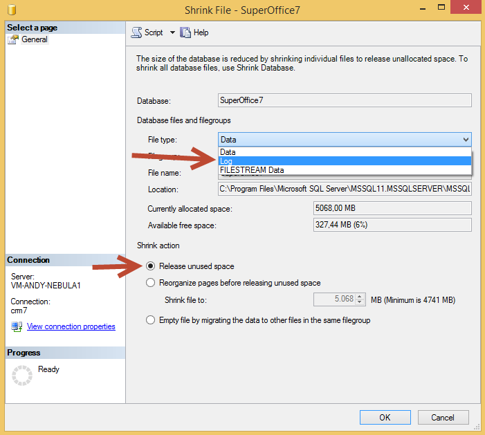Click the Script toolbar icon
Viewport: 485px width, 435px height.
click(x=136, y=33)
